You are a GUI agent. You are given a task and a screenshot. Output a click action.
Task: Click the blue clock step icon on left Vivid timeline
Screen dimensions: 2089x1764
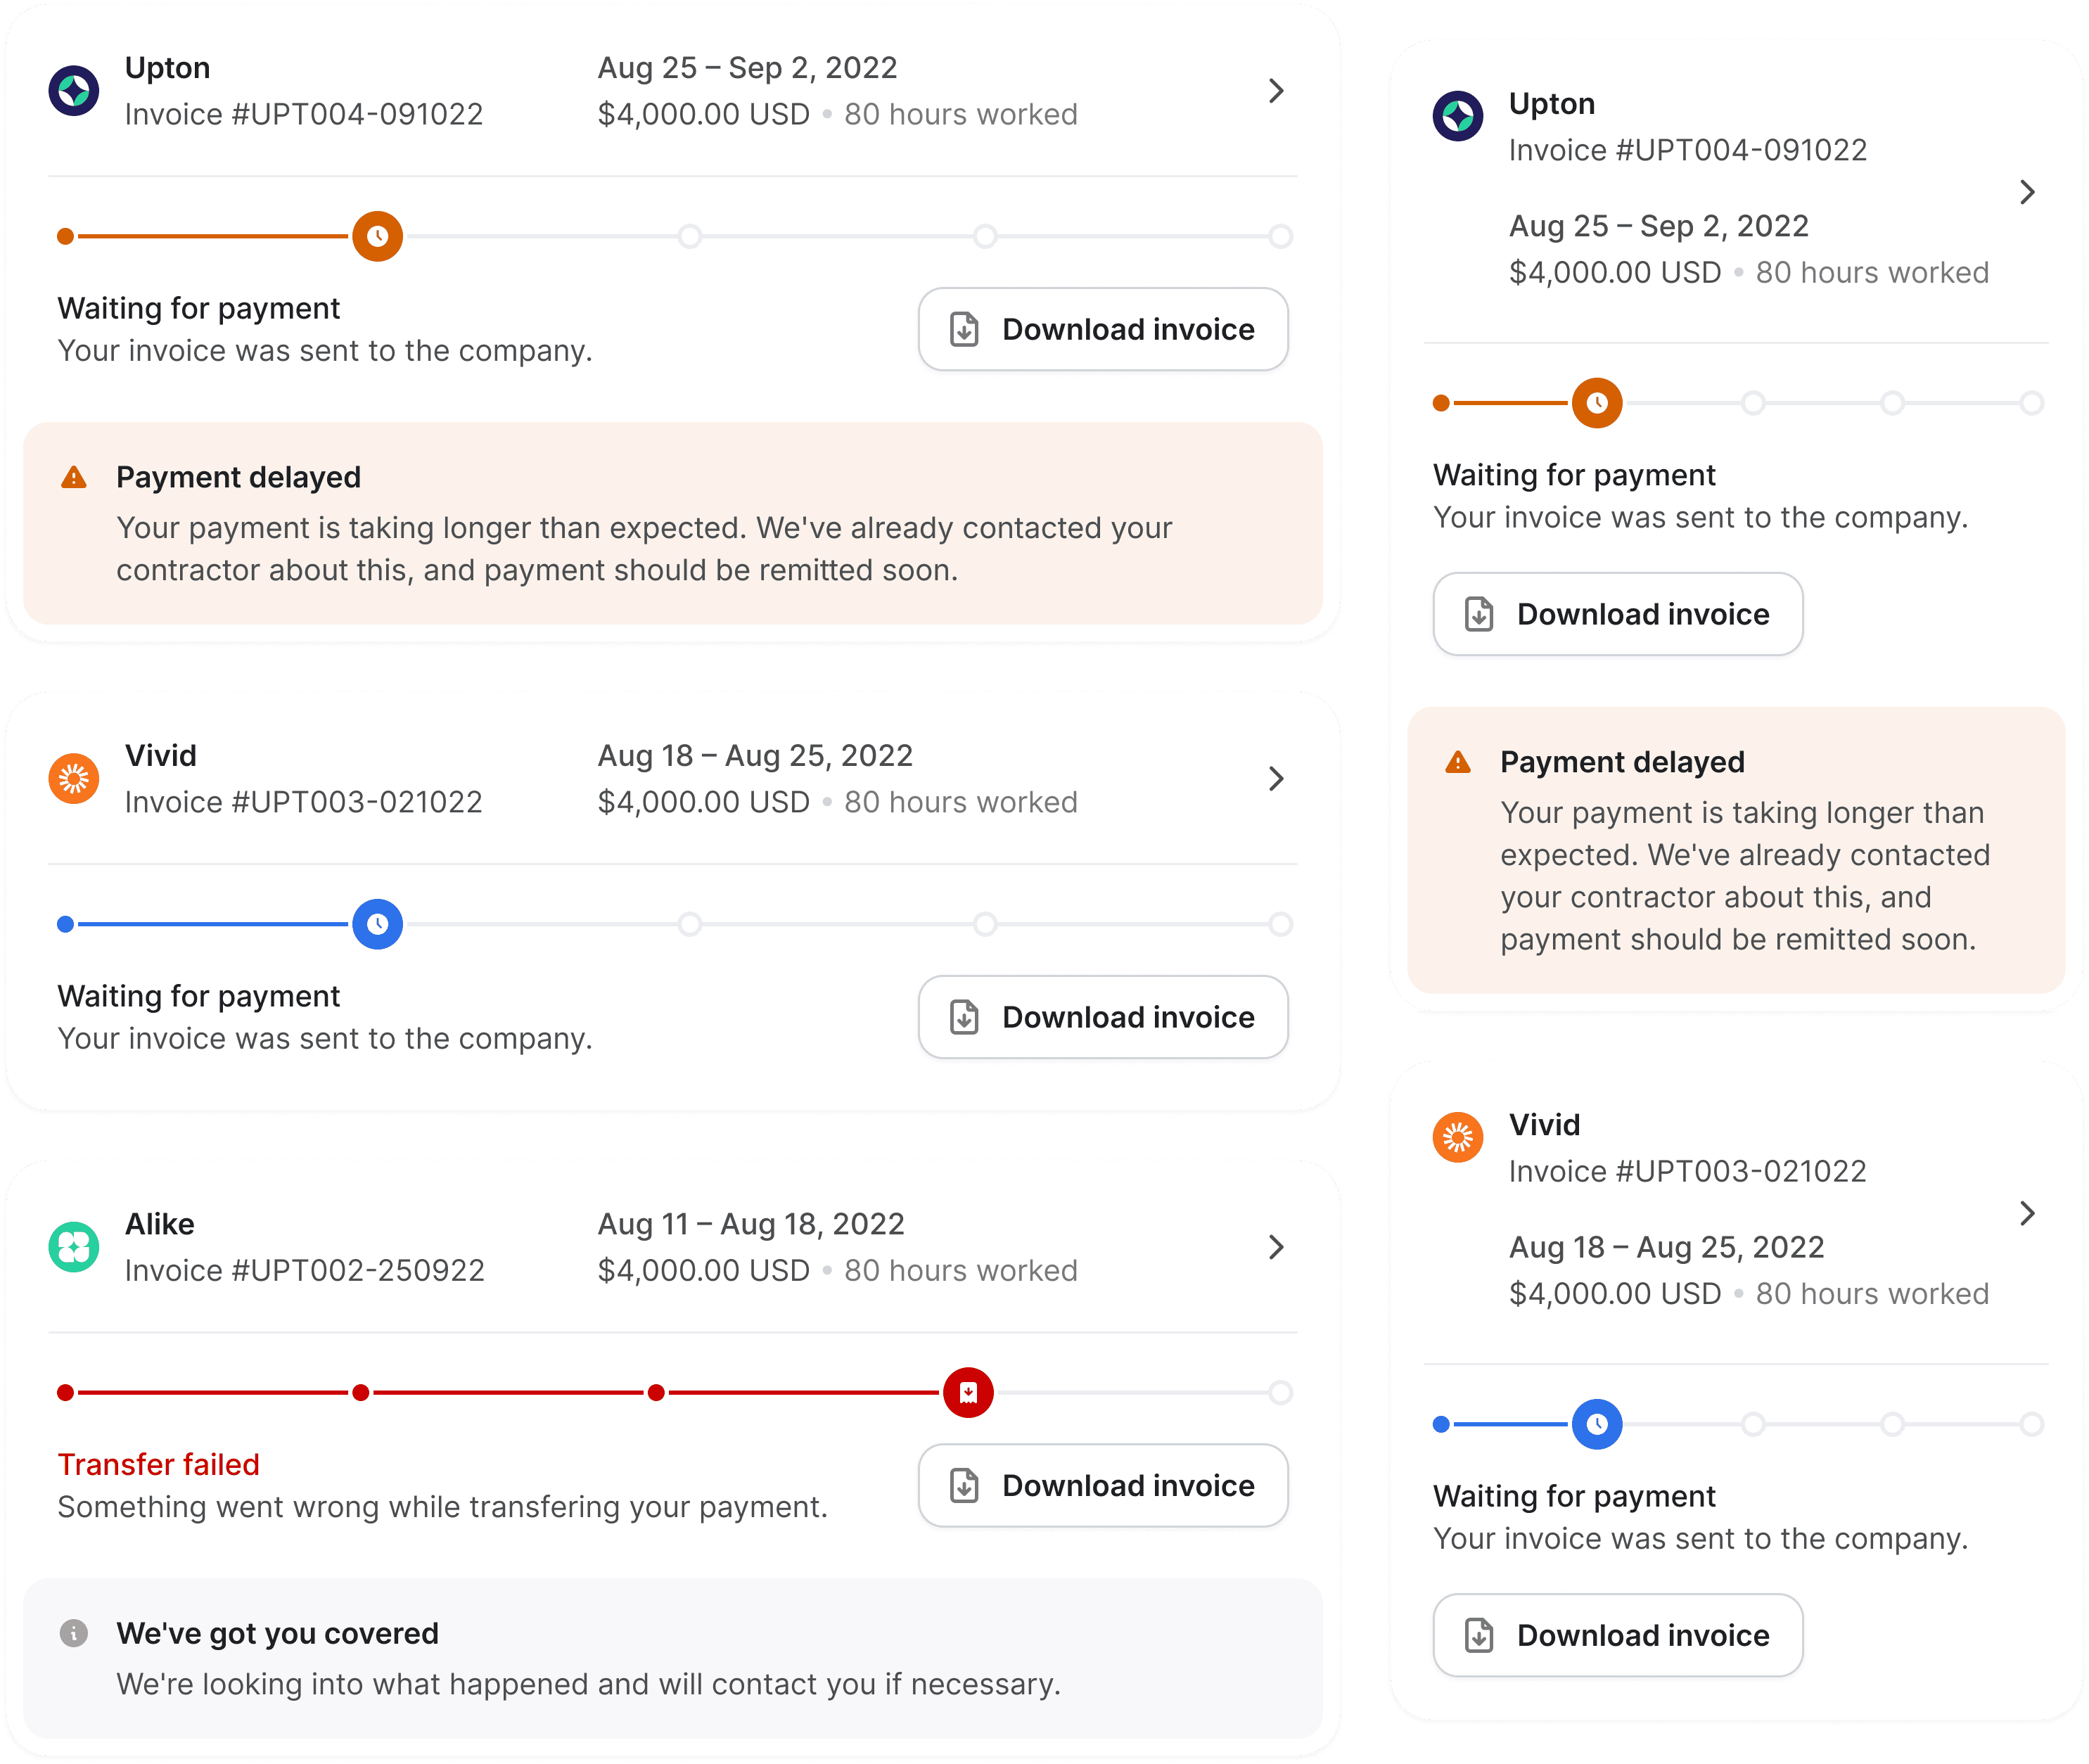coord(377,924)
